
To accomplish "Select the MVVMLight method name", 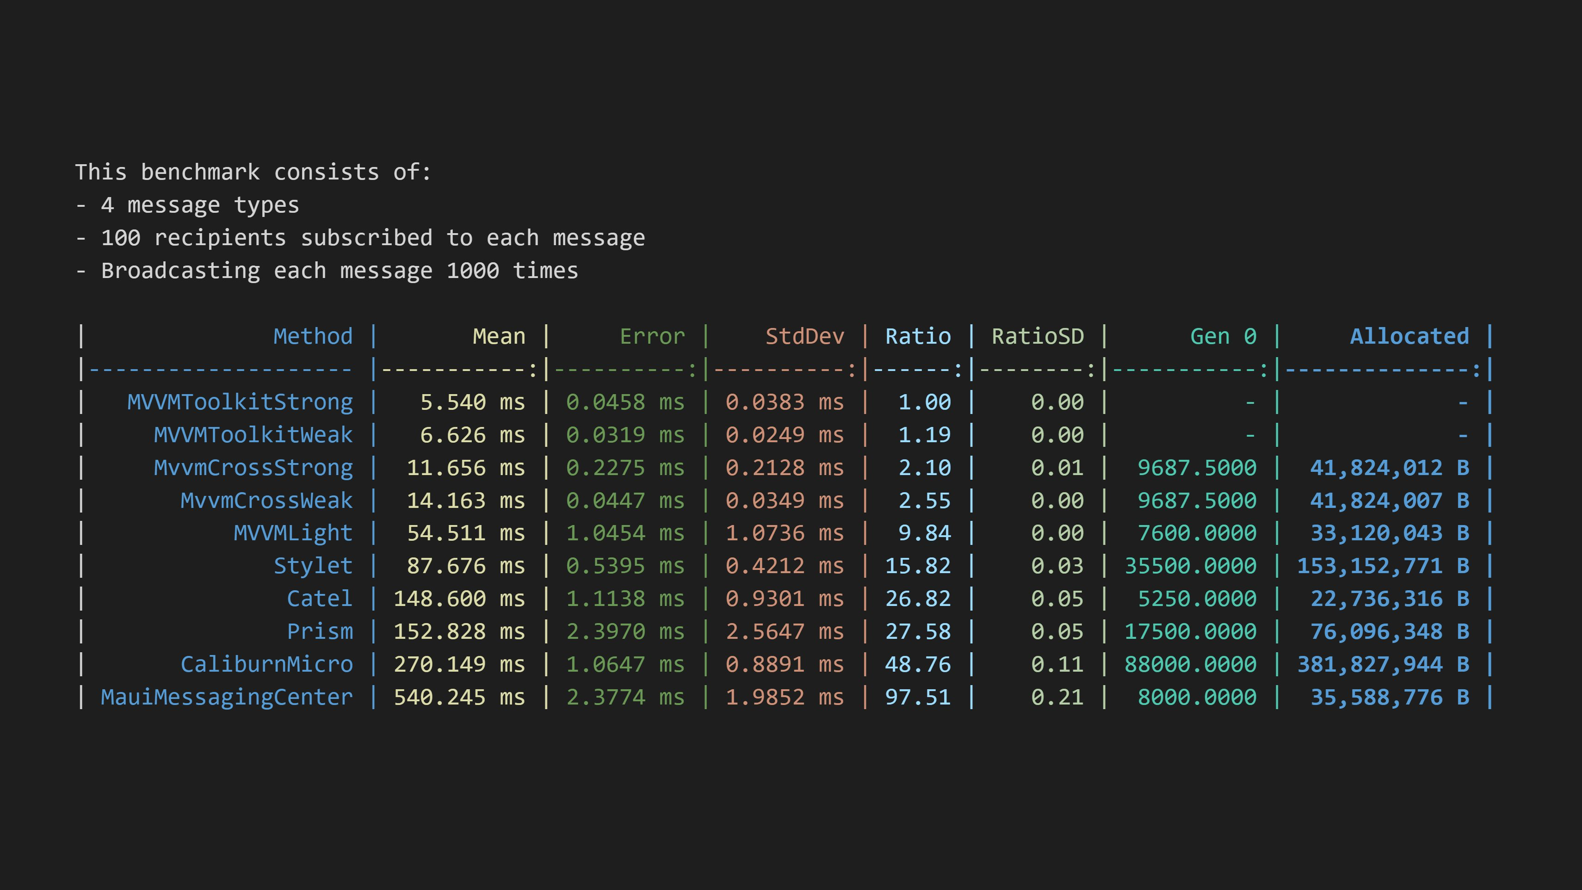I will pyautogui.click(x=293, y=533).
